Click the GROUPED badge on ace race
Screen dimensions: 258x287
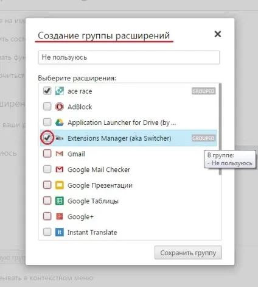[203, 91]
